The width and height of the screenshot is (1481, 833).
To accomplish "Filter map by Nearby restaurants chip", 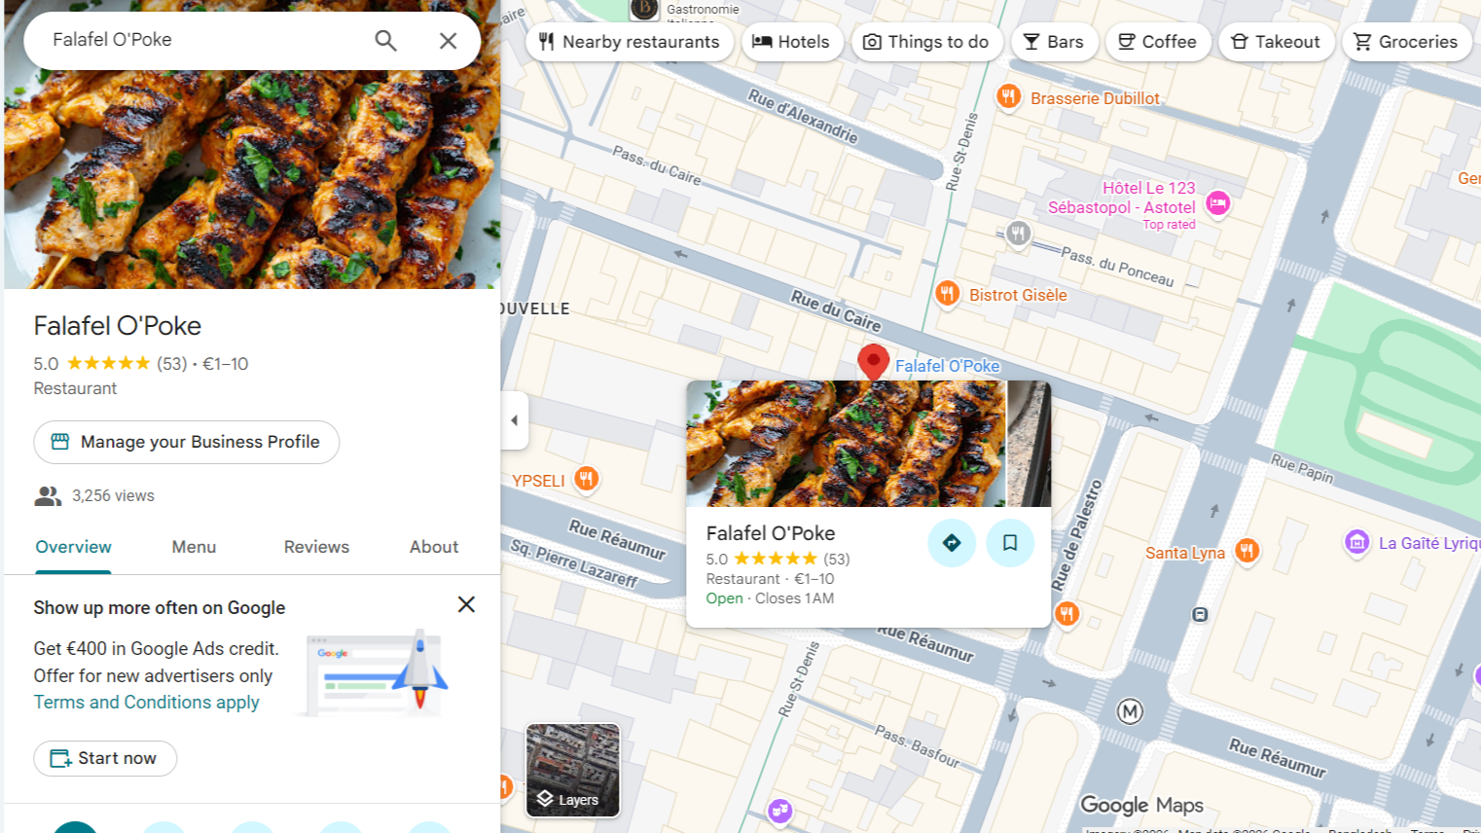I will [x=630, y=42].
